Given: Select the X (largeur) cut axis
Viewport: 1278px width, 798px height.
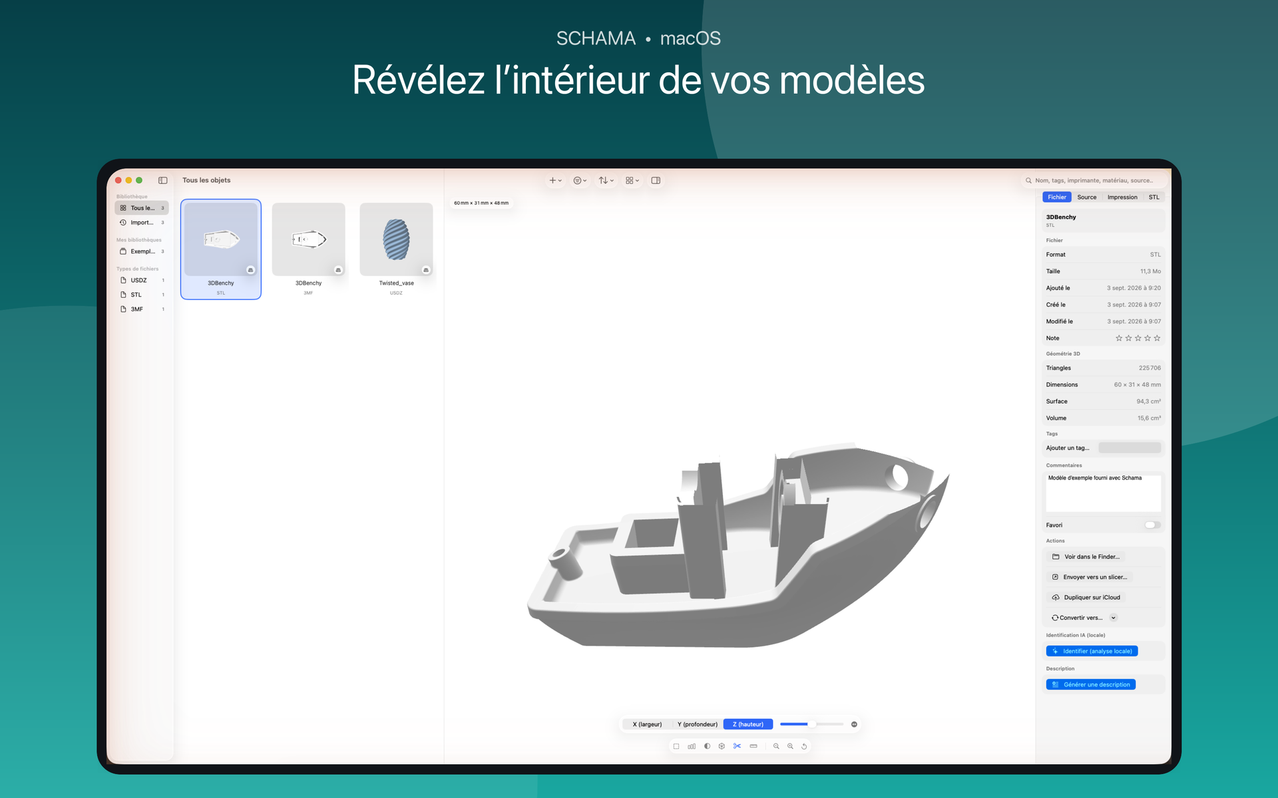Looking at the screenshot, I should (x=647, y=724).
